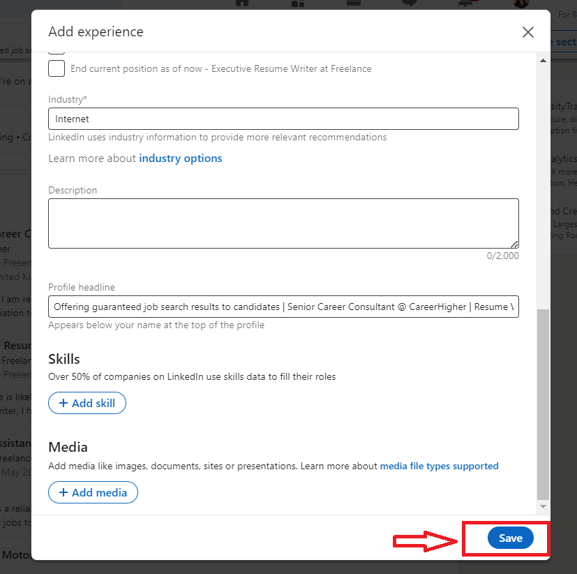Screen dimensions: 577x574
Task: Toggle the partially hidden checkbox above End current position
Action: tap(57, 52)
